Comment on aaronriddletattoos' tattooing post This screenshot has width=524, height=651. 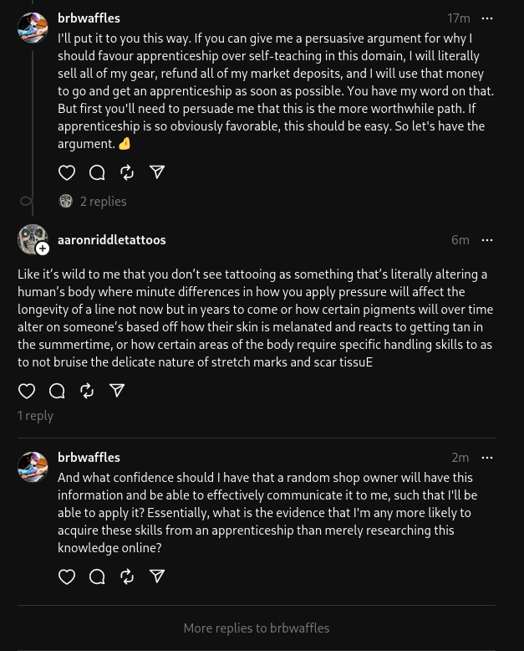pos(57,391)
